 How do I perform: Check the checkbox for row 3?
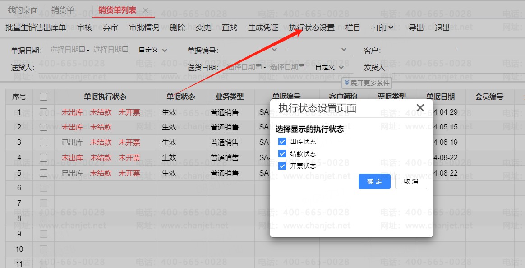click(44, 143)
